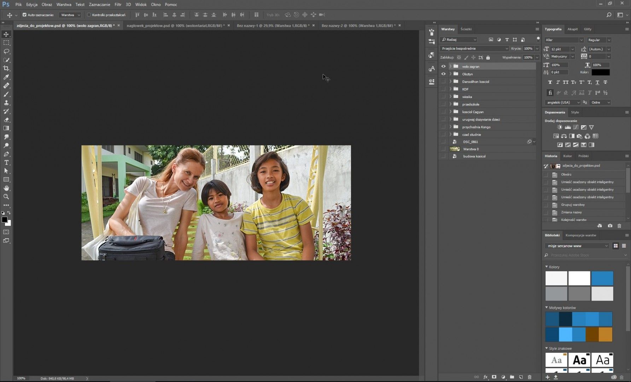Select the Zoom tool
The width and height of the screenshot is (631, 382).
tap(6, 197)
